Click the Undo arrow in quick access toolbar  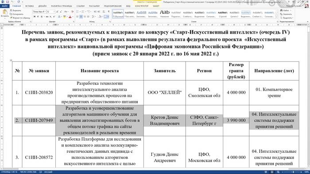pyautogui.click(x=12, y=2)
